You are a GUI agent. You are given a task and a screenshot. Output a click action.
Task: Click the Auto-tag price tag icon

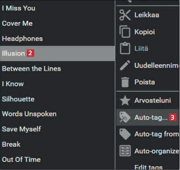click(125, 117)
